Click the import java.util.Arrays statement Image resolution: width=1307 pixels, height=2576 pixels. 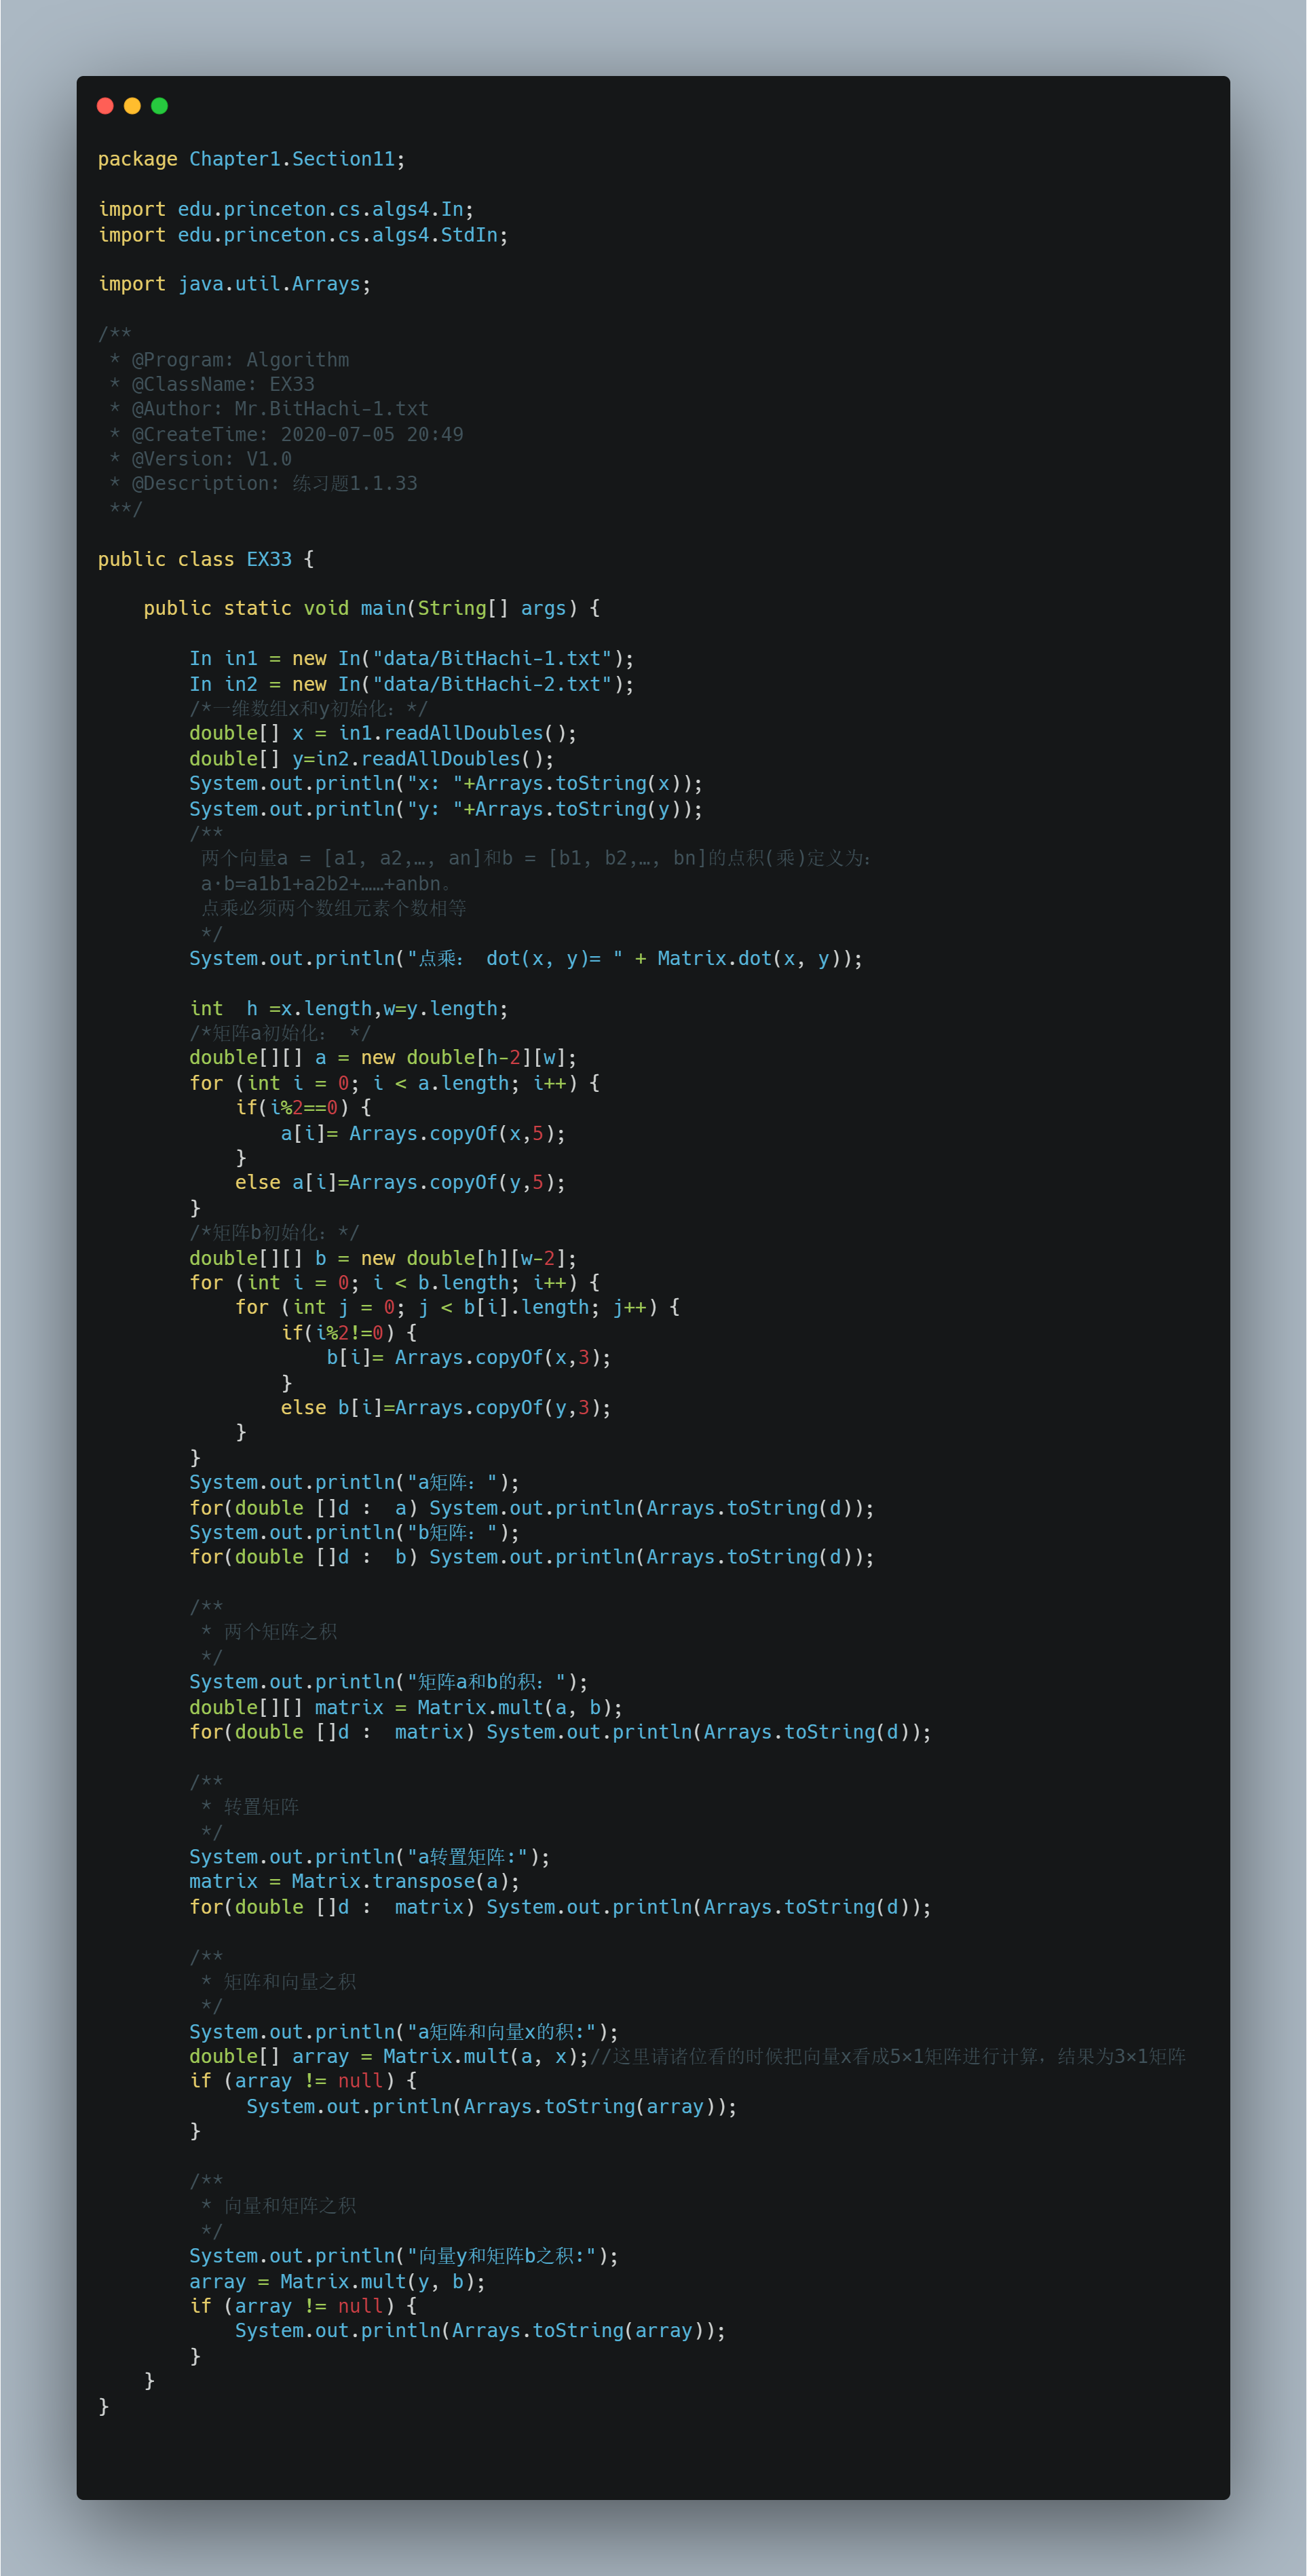click(234, 284)
